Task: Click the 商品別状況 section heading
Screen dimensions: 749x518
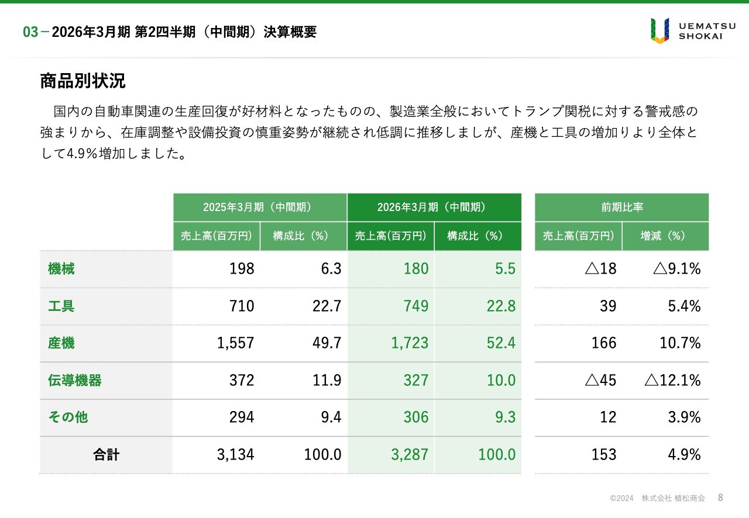Action: 83,81
